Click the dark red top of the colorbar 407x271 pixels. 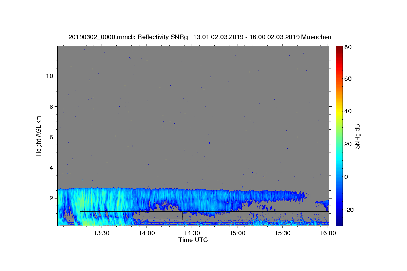339,48
